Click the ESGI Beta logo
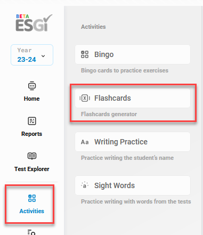Viewport: 203px width, 235px height. (x=34, y=23)
